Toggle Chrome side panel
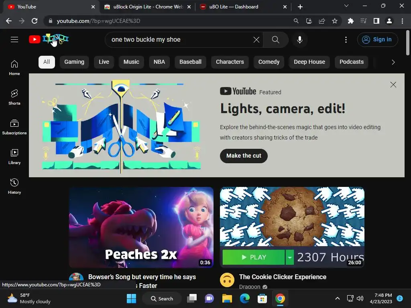 point(376,21)
